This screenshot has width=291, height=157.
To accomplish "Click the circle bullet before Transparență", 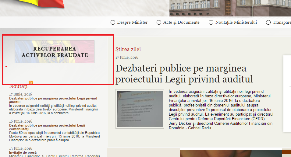I will click(x=268, y=23).
